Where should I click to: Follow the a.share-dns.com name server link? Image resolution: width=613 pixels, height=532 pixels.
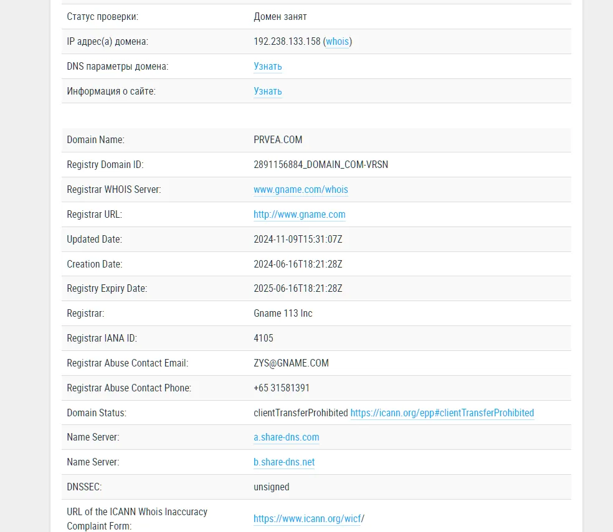coord(287,437)
